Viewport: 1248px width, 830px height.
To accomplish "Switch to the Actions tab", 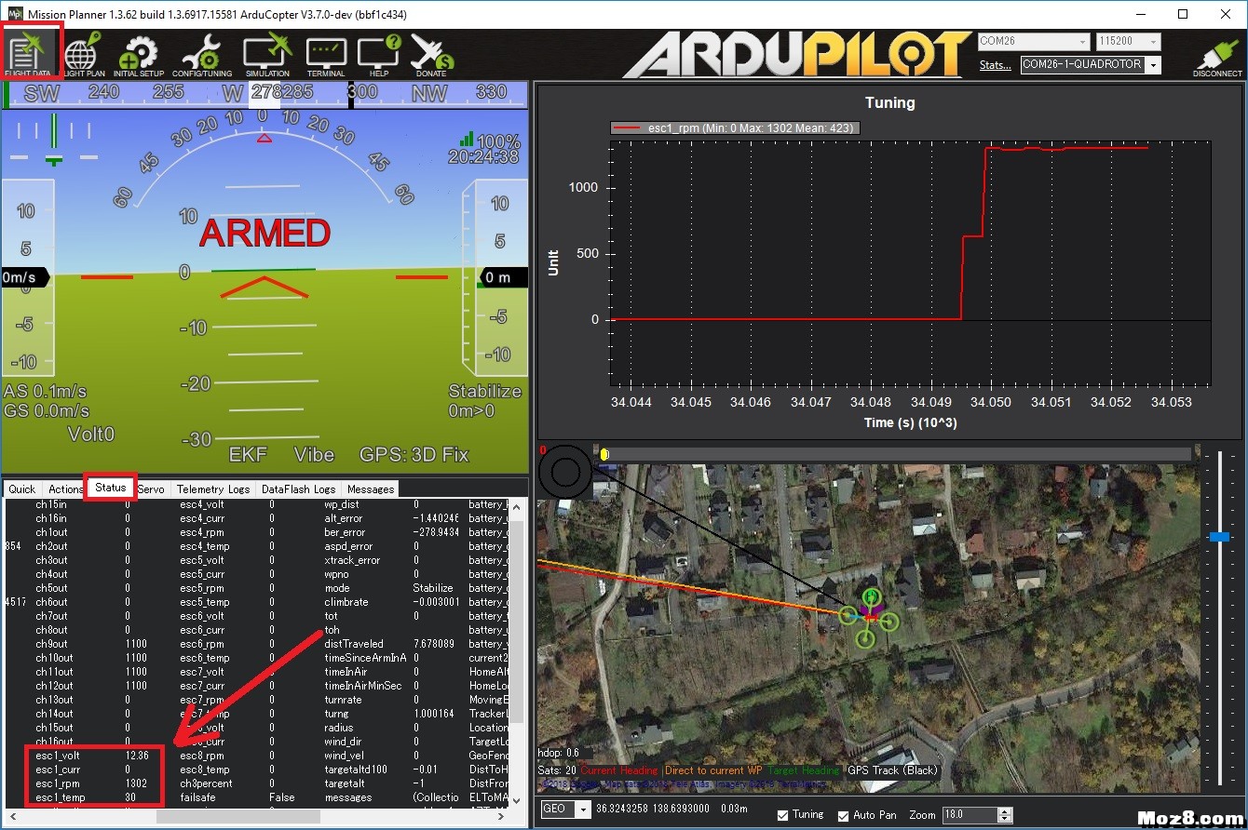I will (x=65, y=489).
